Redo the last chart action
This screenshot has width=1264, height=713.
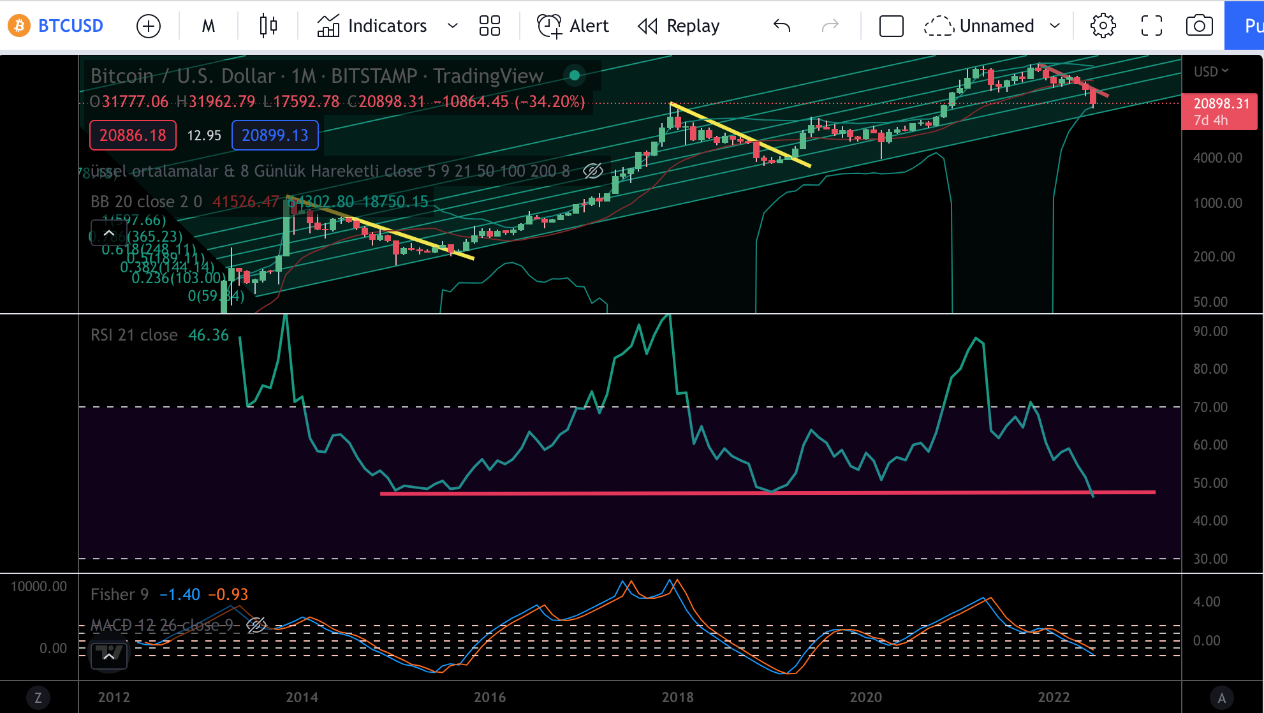830,26
